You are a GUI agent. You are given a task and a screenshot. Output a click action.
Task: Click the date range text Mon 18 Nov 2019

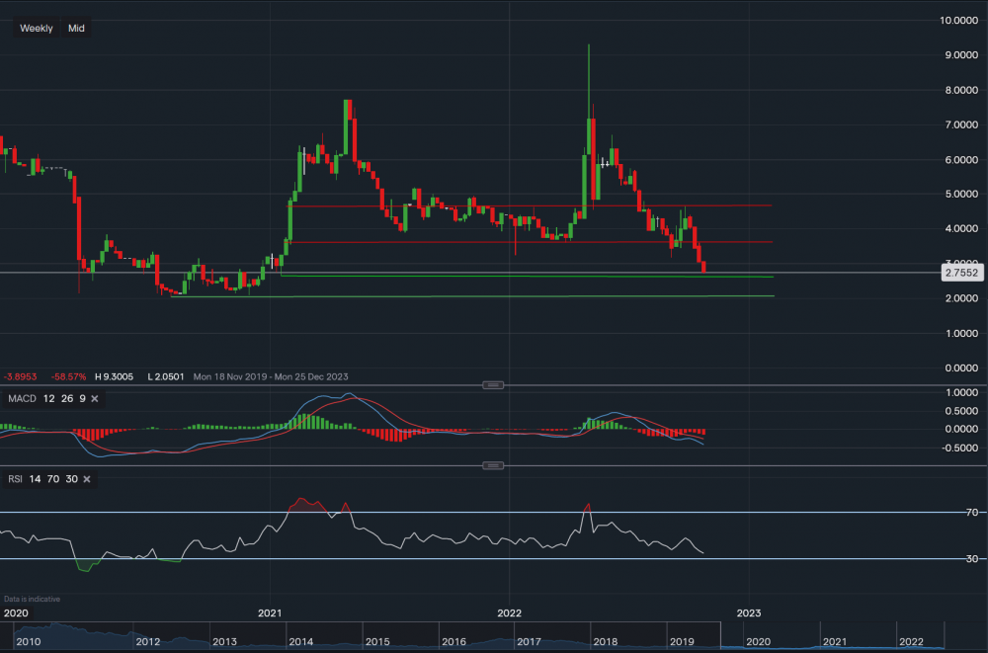228,376
